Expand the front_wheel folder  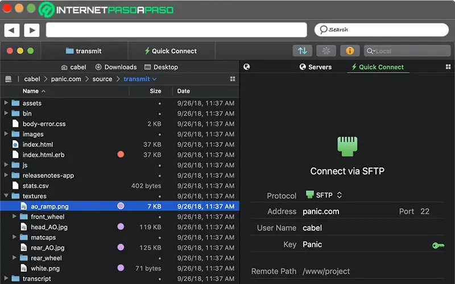tap(15, 216)
